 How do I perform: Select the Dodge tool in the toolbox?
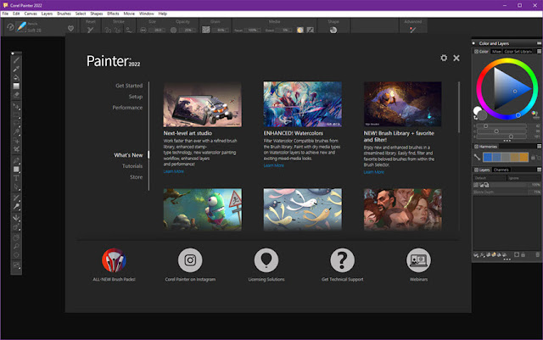pos(16,207)
